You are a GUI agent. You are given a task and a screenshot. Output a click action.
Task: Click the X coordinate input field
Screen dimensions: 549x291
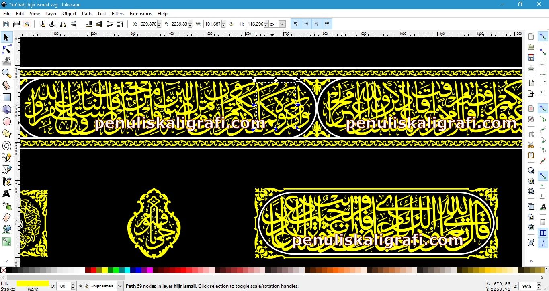point(148,24)
